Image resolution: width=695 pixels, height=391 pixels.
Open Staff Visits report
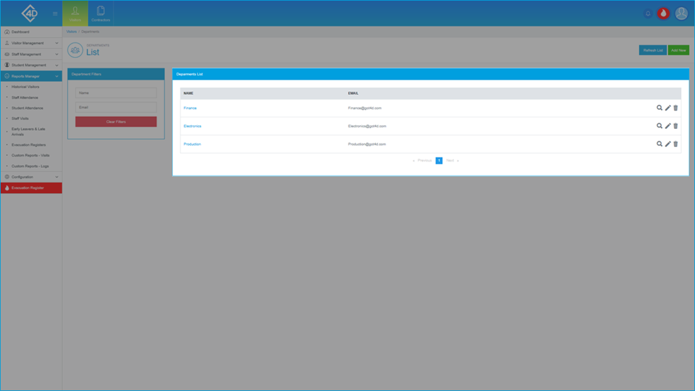point(20,119)
